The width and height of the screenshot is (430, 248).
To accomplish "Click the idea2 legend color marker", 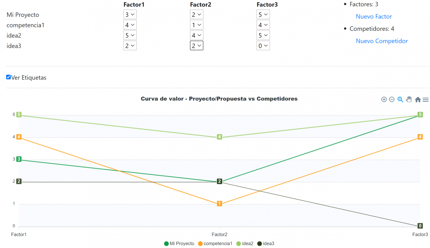I will tap(239, 244).
